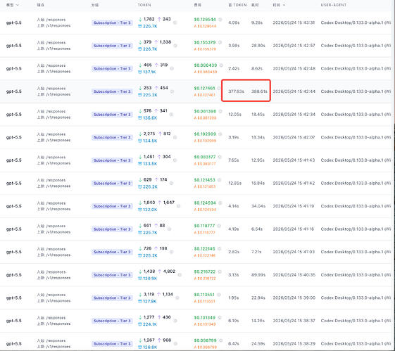This screenshot has height=351, width=395.
Task: Select the gpt-5.5 model cell in 15:43:31 row
Action: click(13, 23)
